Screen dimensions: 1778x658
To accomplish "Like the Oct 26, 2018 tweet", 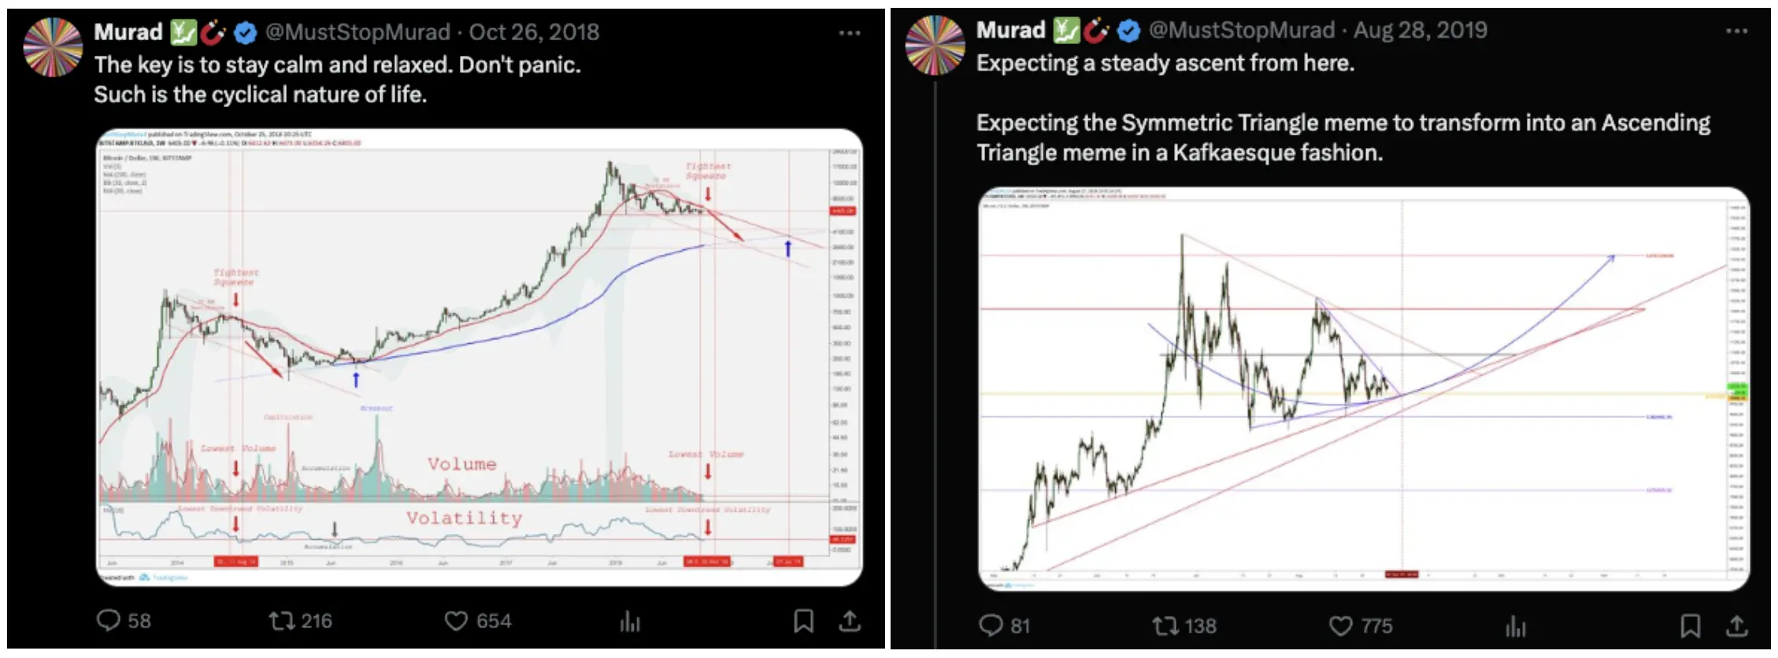I will 456,621.
